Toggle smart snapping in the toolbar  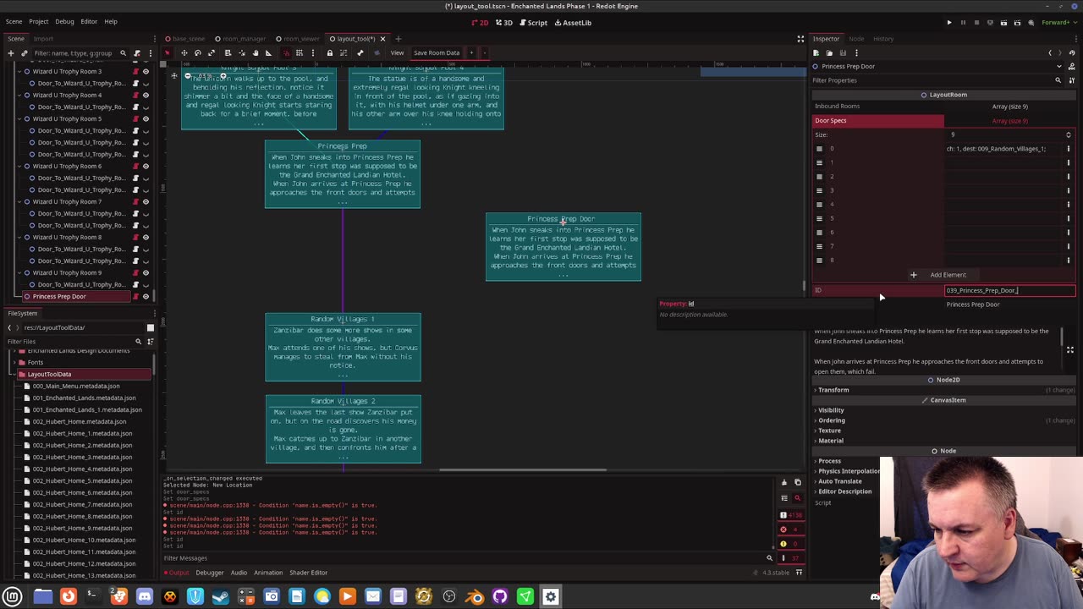coord(286,52)
